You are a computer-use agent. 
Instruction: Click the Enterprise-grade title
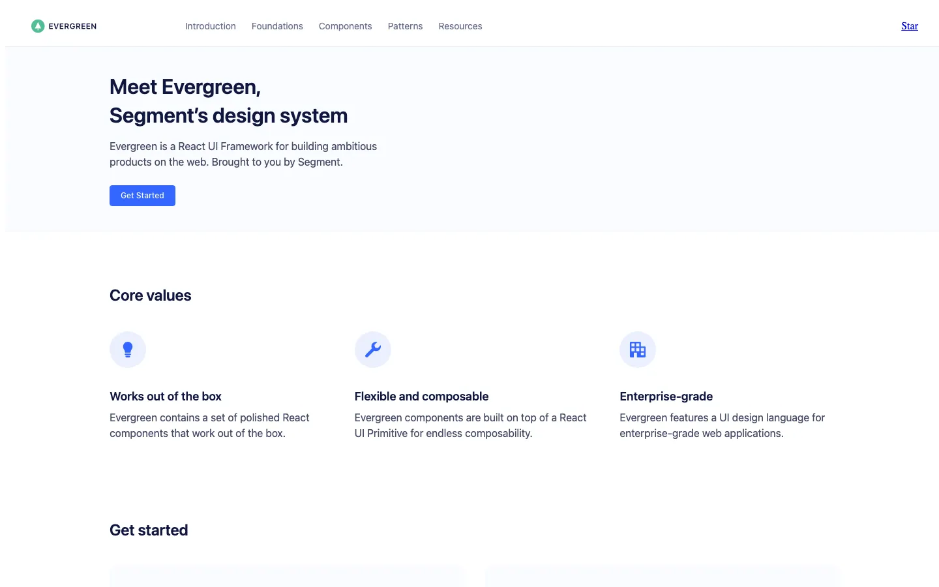tap(666, 397)
